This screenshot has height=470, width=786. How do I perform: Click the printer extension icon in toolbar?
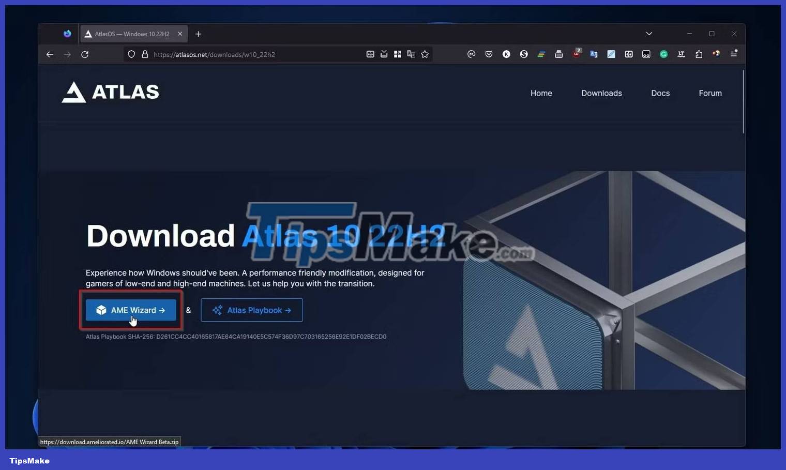[x=559, y=54]
